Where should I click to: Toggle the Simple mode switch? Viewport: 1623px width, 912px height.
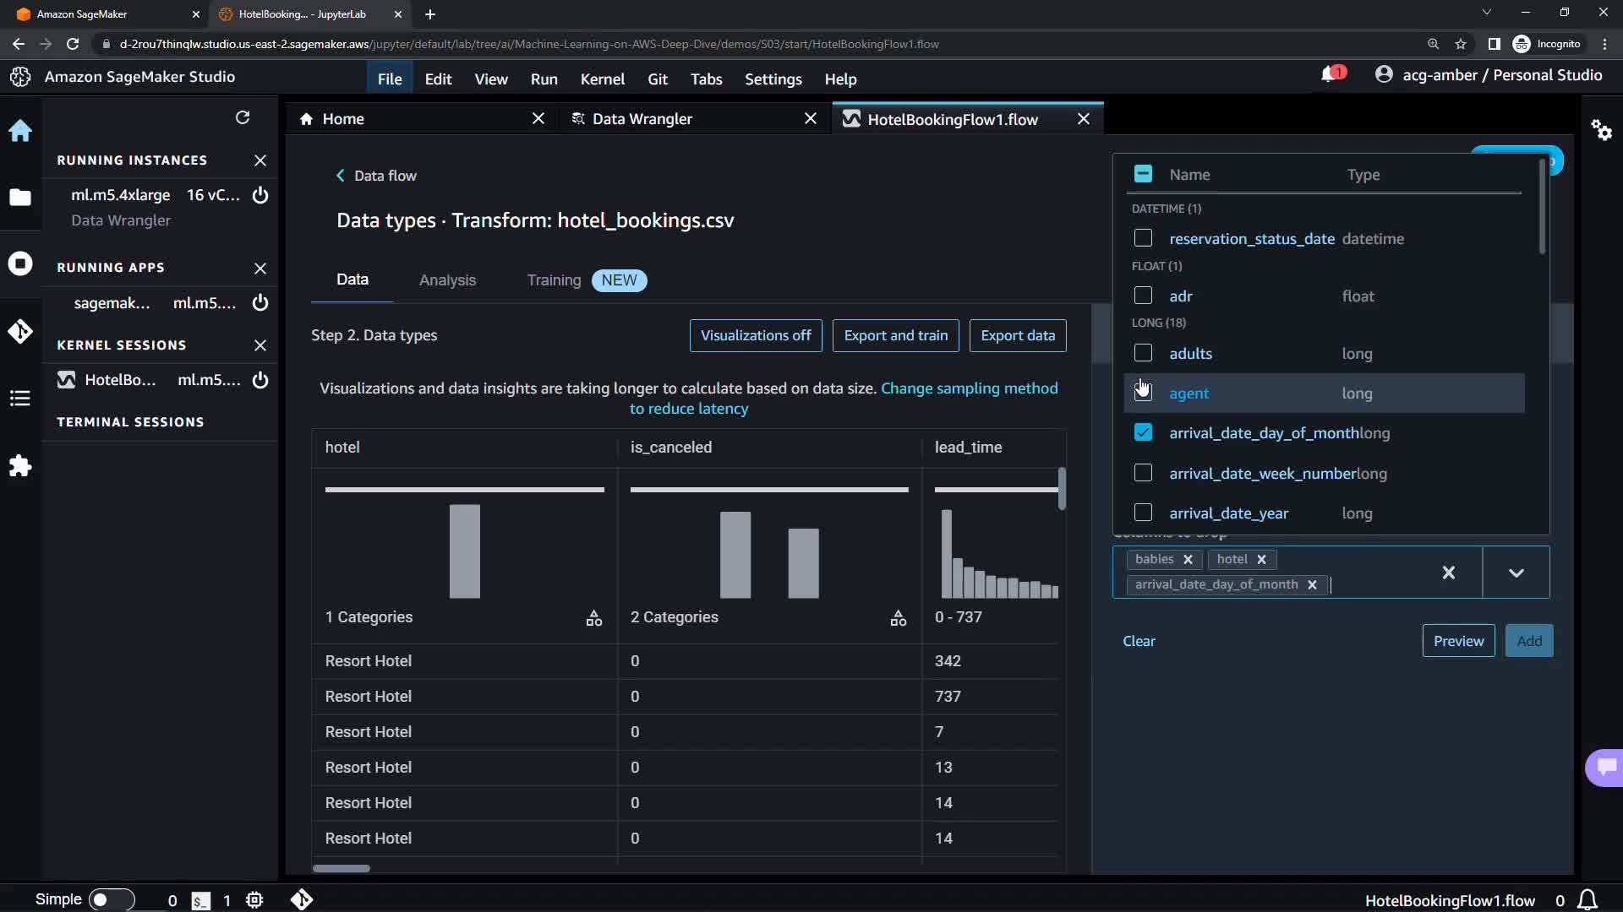111,899
